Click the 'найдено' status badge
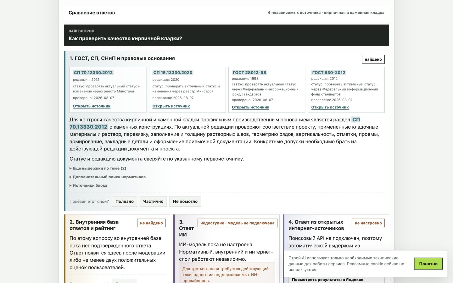 (373, 59)
